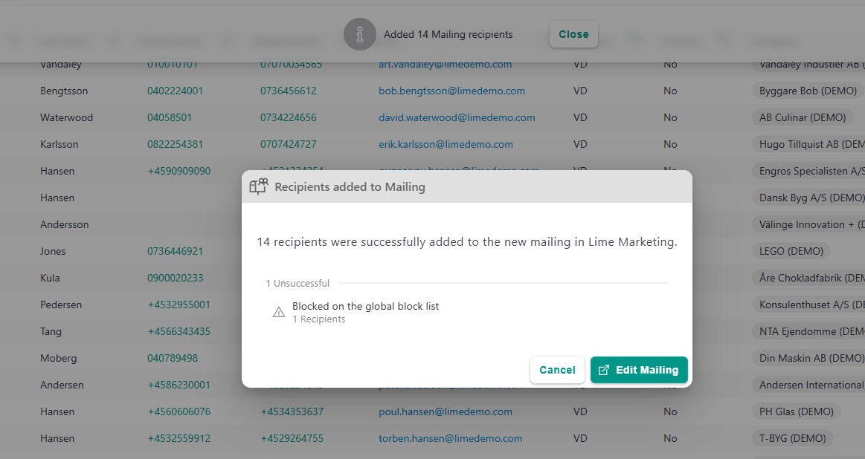The width and height of the screenshot is (865, 459).
Task: Click the warning triangle beside the blocked recipients
Action: 279,311
